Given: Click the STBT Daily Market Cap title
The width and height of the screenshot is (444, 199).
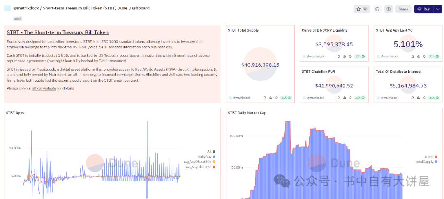Looking at the screenshot, I should pos(247,113).
